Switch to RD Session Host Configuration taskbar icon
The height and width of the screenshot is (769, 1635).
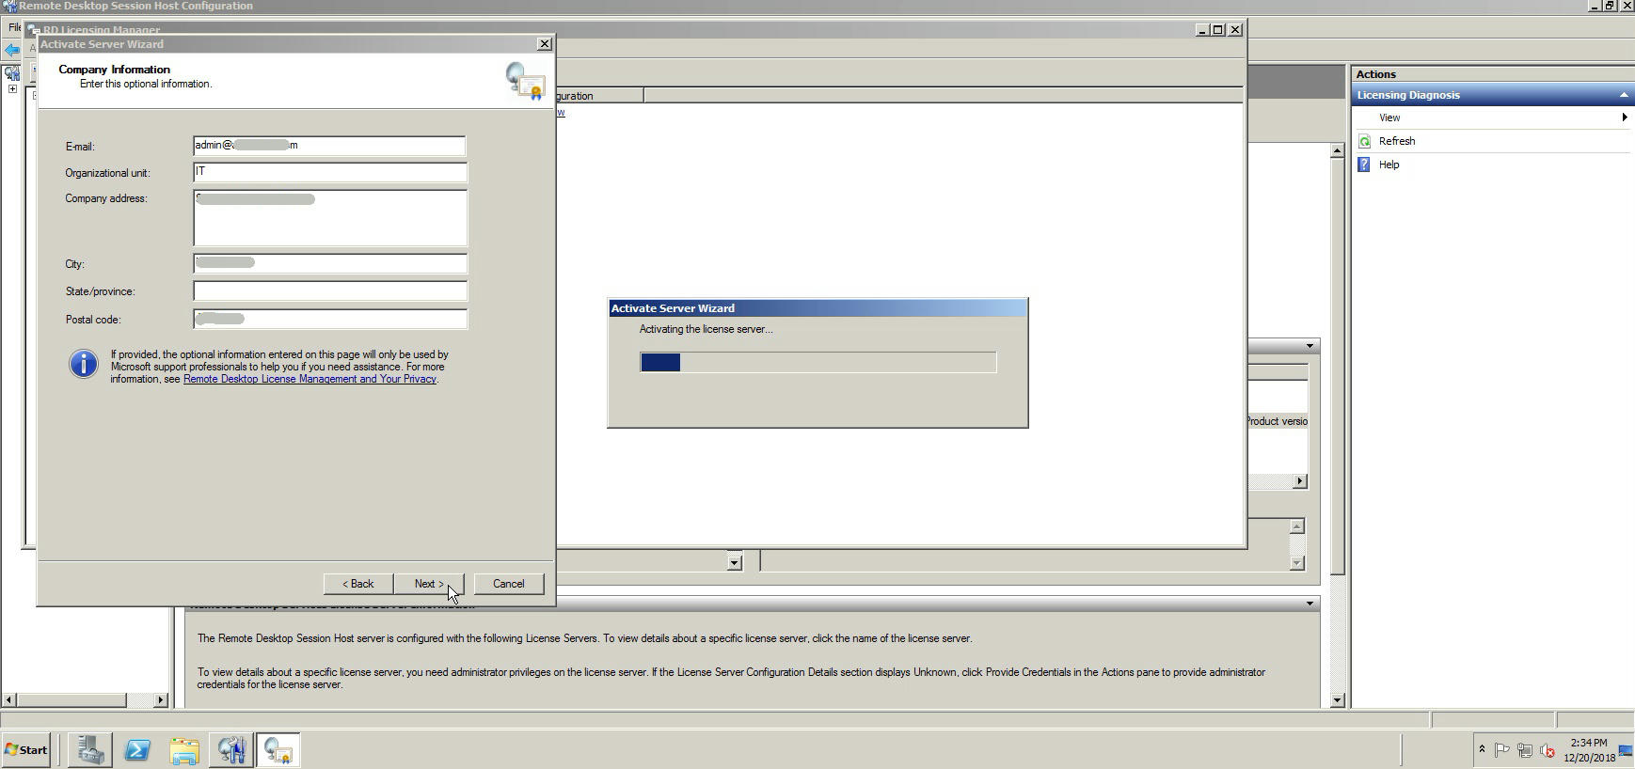tap(231, 749)
